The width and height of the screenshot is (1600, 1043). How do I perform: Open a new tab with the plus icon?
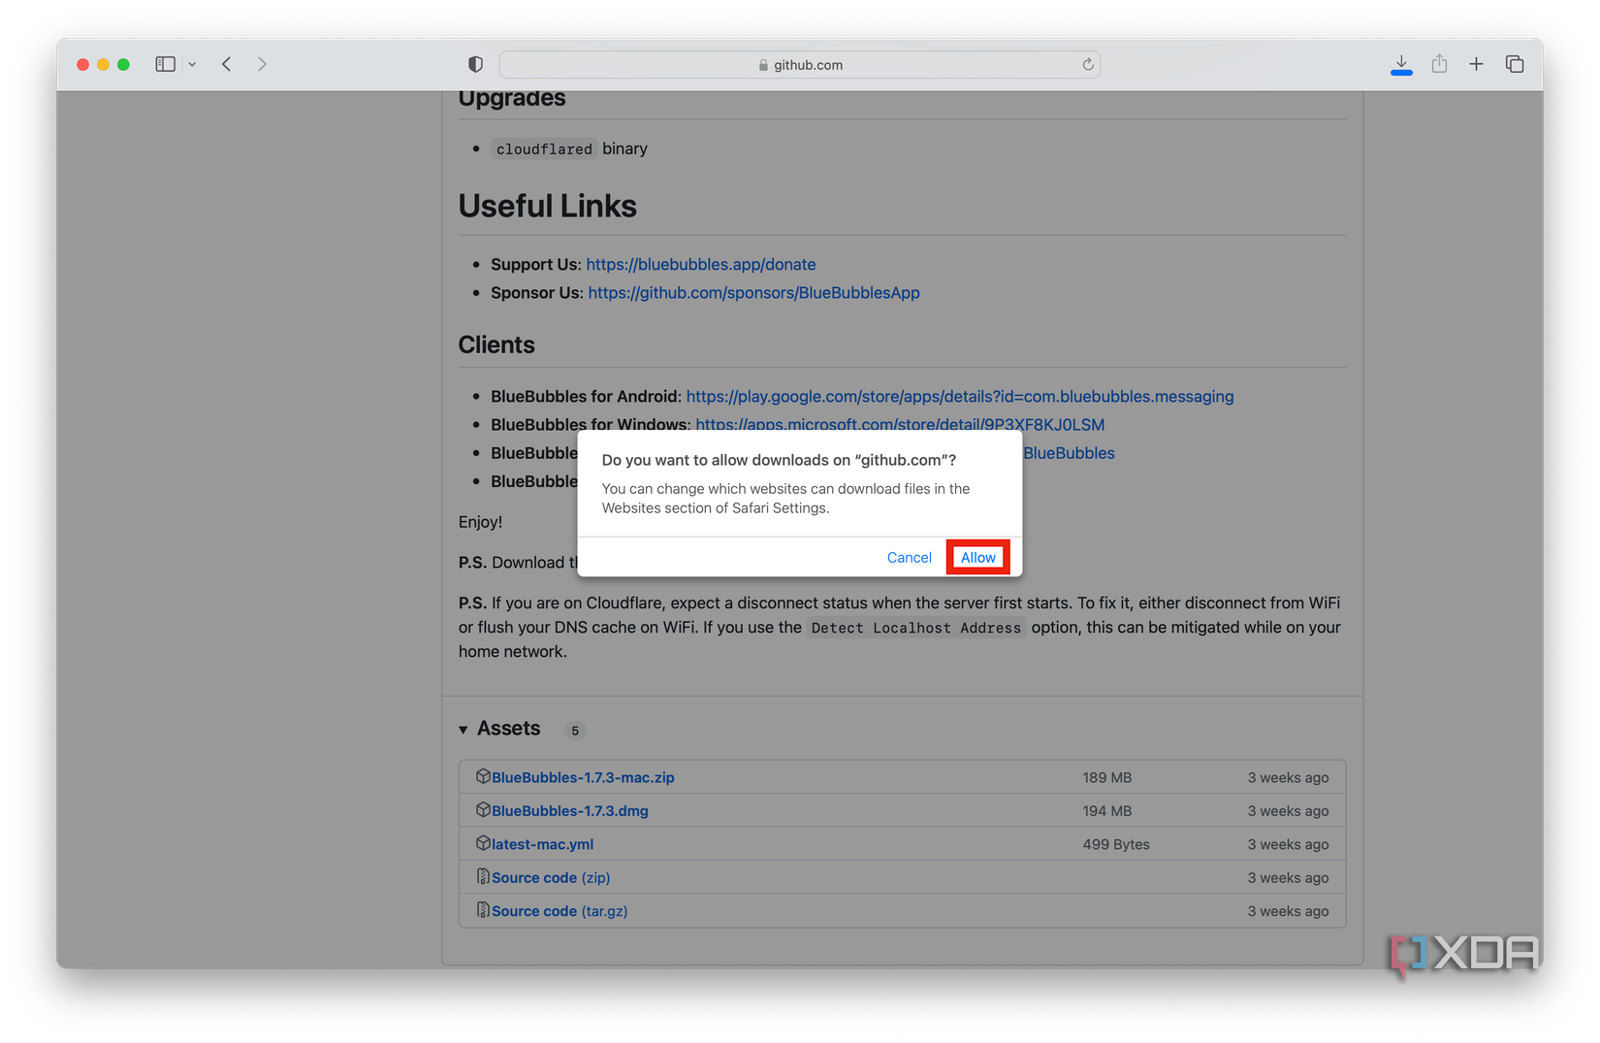pyautogui.click(x=1476, y=64)
